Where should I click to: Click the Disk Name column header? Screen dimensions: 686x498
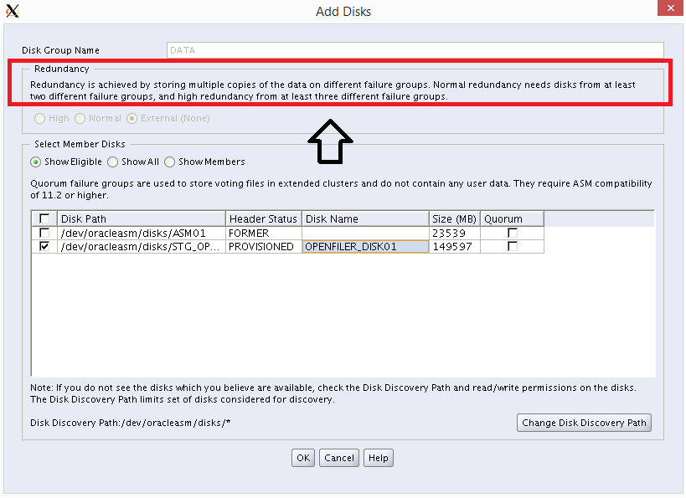[365, 218]
